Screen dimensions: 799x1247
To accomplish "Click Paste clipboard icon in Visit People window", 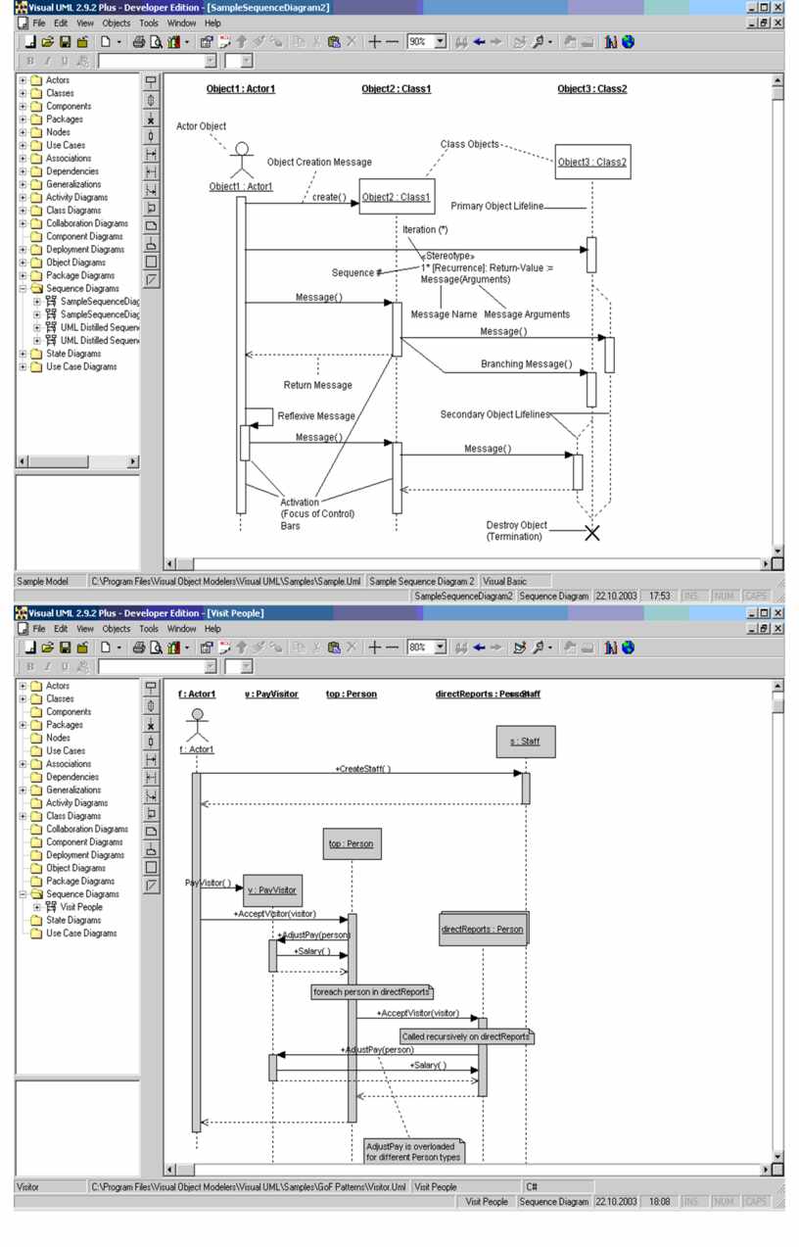I will (334, 647).
